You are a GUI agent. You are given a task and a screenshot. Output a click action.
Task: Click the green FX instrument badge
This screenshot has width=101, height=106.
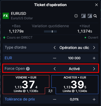click(6, 16)
